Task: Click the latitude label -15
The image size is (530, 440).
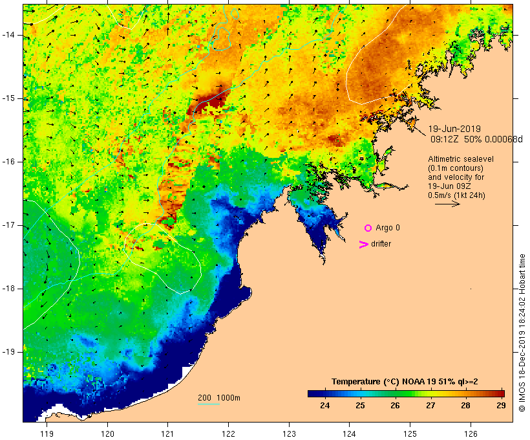Action: pyautogui.click(x=8, y=98)
